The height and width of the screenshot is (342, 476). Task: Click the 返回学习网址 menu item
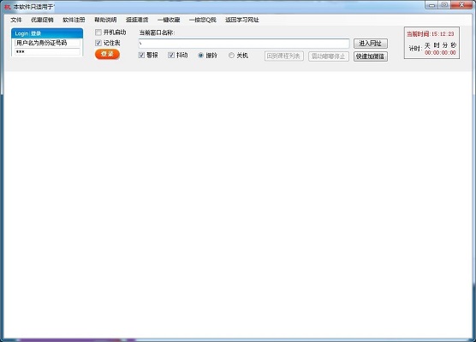[x=242, y=20]
